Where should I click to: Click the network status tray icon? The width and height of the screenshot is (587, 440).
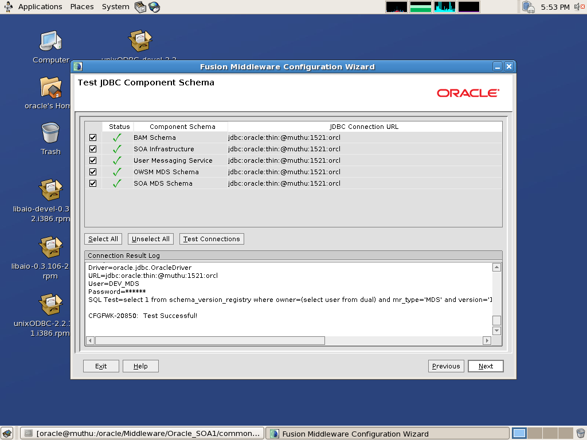[528, 7]
